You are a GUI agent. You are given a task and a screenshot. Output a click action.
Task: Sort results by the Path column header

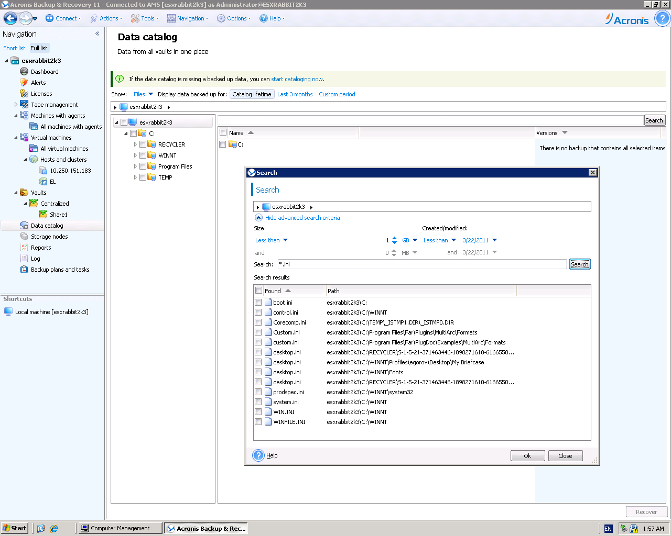tap(421, 291)
